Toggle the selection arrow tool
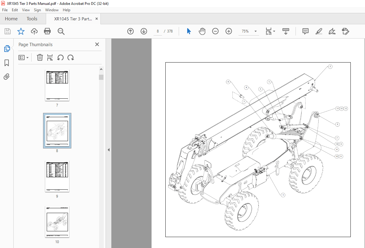The height and width of the screenshot is (248, 365). (189, 31)
